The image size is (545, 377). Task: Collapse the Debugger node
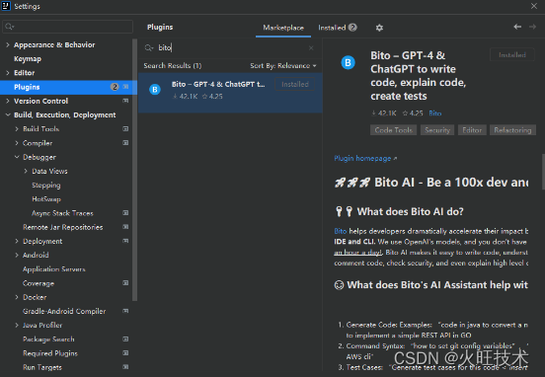[x=17, y=157]
